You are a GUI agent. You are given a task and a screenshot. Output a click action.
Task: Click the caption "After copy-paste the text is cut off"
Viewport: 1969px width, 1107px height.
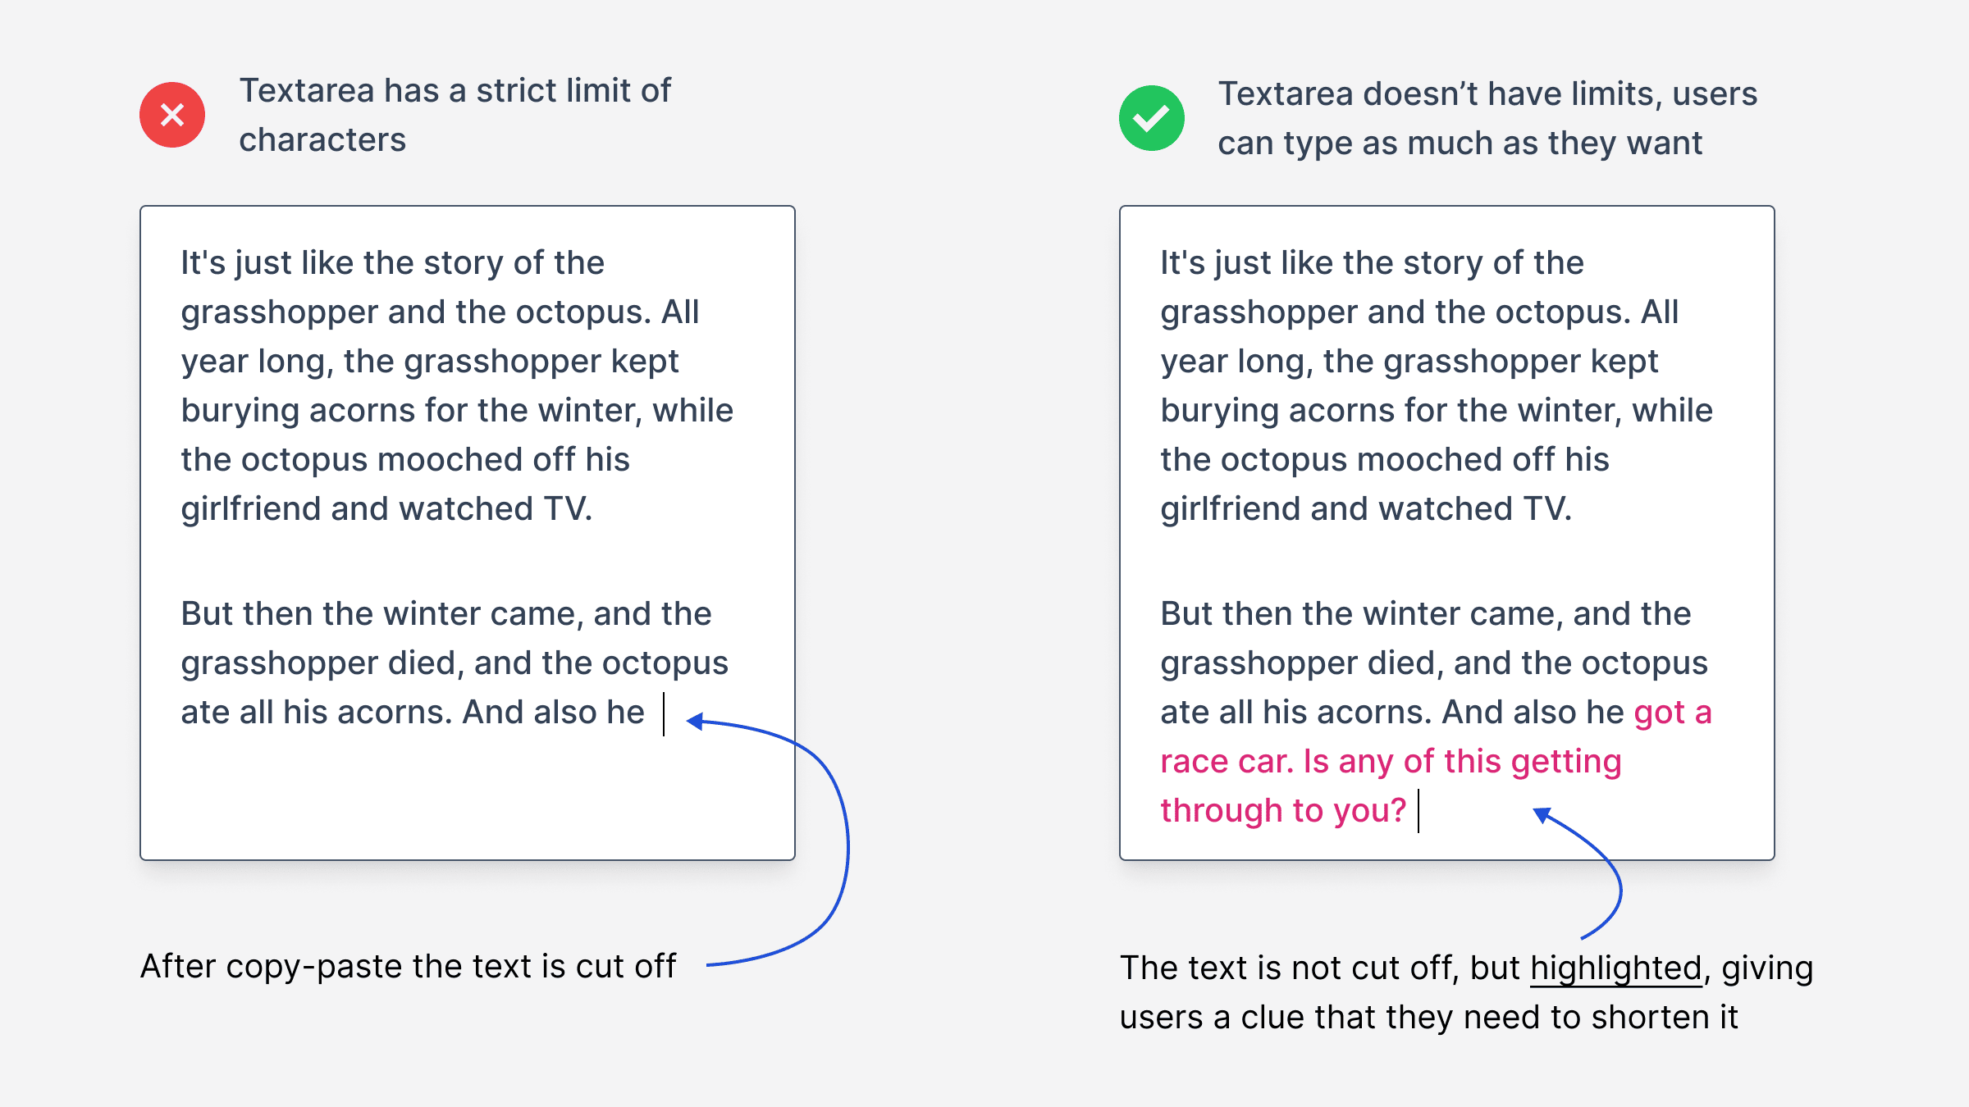[408, 967]
